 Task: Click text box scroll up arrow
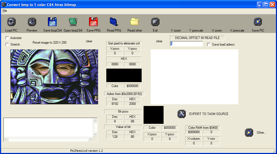(x=95, y=120)
